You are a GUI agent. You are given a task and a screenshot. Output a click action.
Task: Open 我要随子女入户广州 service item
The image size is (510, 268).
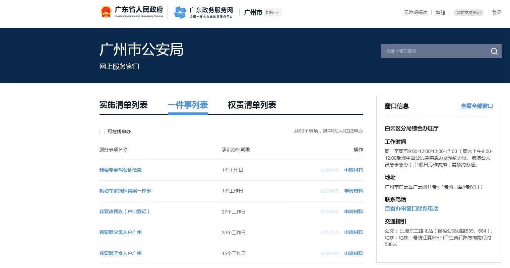120,253
